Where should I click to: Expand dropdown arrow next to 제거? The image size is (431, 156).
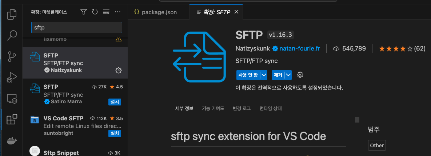(288, 75)
